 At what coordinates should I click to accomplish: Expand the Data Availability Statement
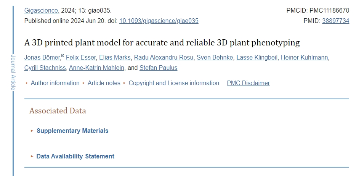click(x=75, y=156)
